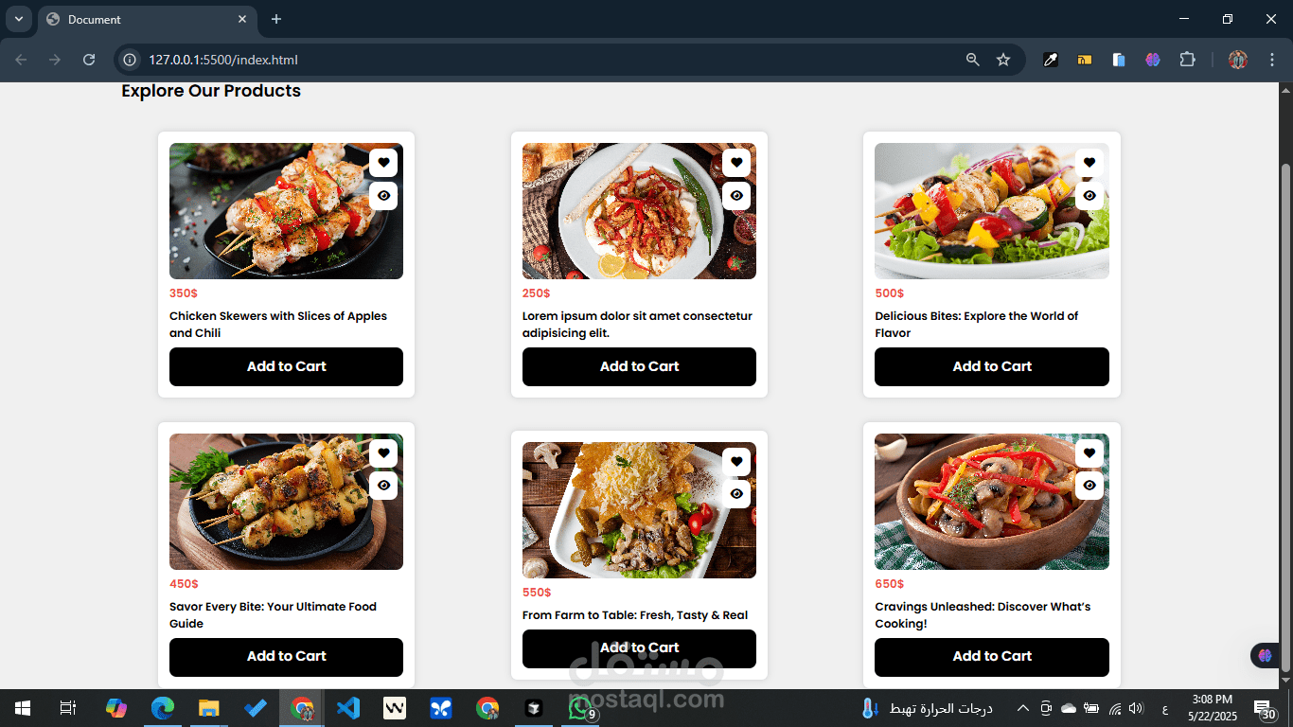The width and height of the screenshot is (1293, 727).
Task: Go back to the previous page
Action: [21, 60]
